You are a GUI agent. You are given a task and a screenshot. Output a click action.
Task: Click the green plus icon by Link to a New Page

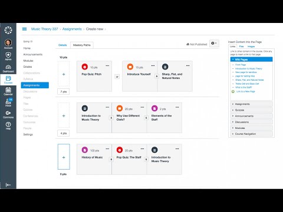coord(233,91)
